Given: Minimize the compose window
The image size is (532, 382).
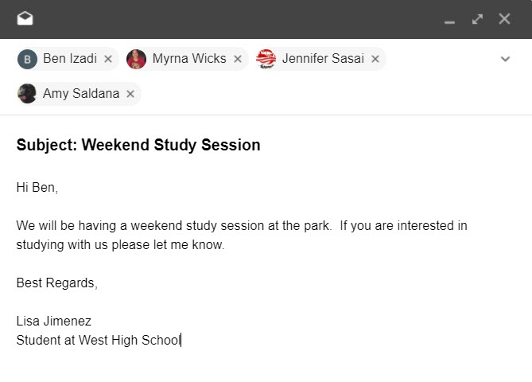Looking at the screenshot, I should coord(450,20).
